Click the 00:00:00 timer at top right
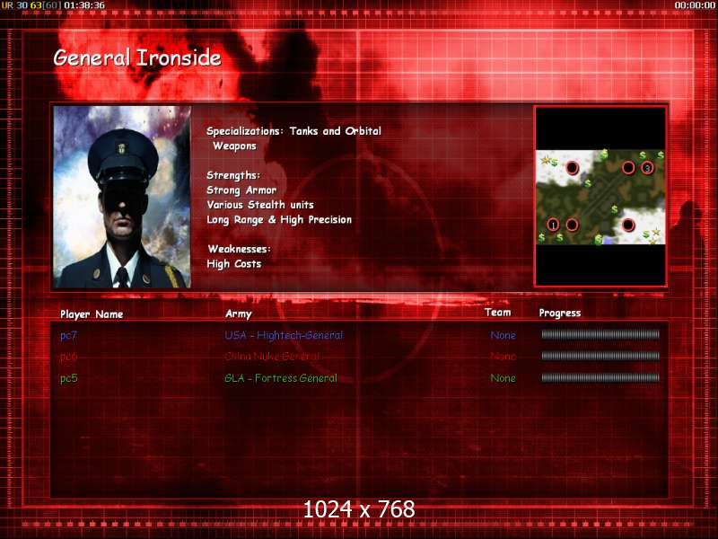Image resolution: width=718 pixels, height=539 pixels. (695, 5)
